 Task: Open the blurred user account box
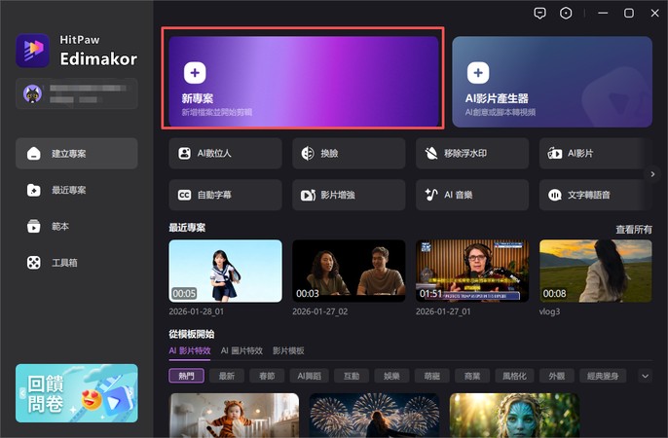coord(77,93)
